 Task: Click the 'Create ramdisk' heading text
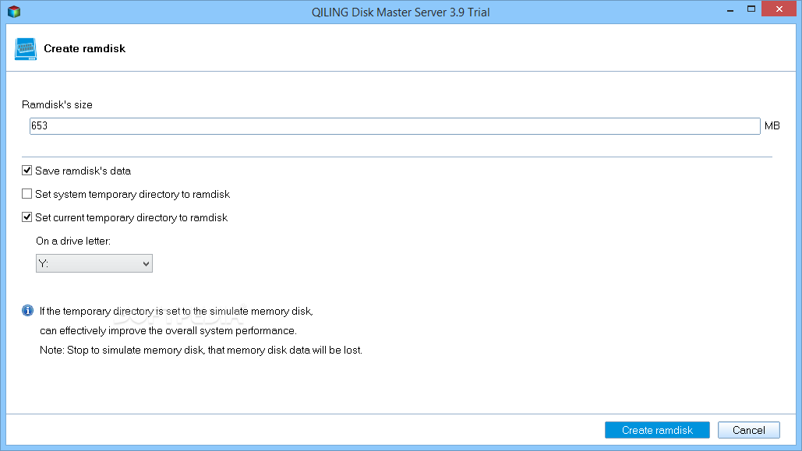[x=84, y=48]
